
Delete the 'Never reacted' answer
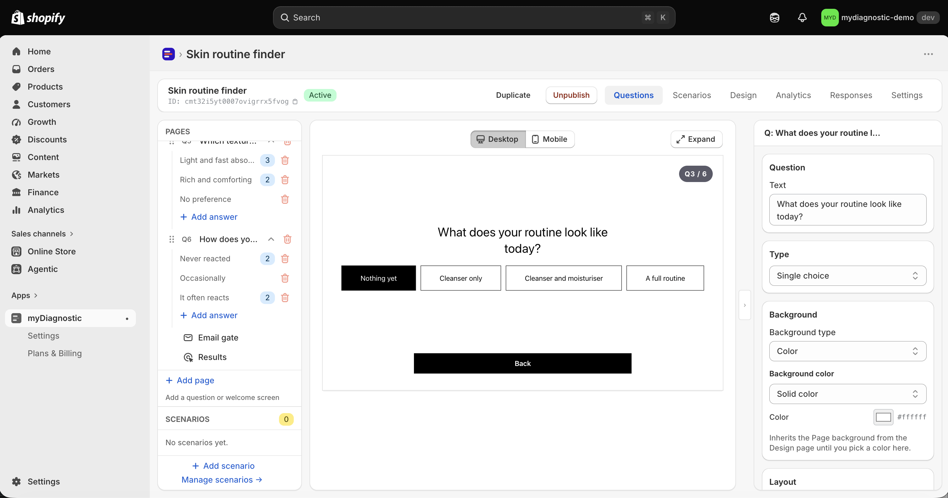pyautogui.click(x=285, y=259)
